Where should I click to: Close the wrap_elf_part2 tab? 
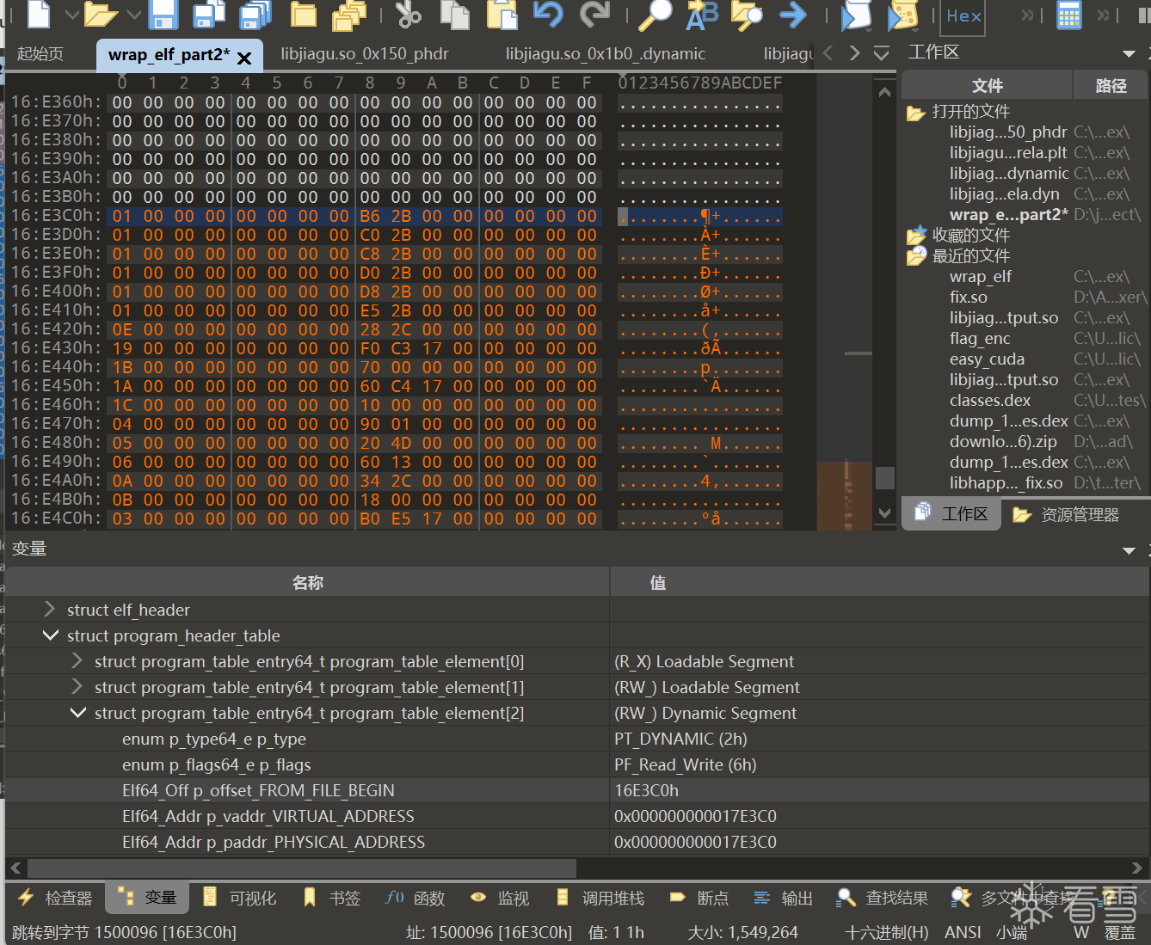pos(244,58)
